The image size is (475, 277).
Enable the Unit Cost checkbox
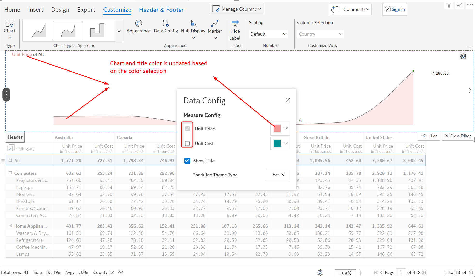coord(187,144)
